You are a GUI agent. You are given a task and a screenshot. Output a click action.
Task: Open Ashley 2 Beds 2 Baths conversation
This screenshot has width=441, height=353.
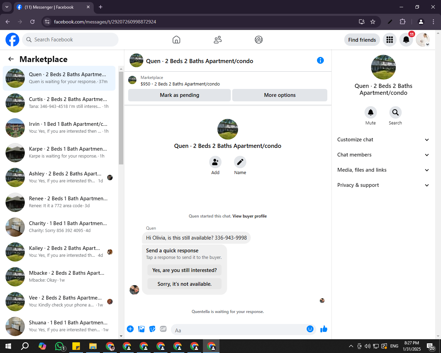click(59, 178)
